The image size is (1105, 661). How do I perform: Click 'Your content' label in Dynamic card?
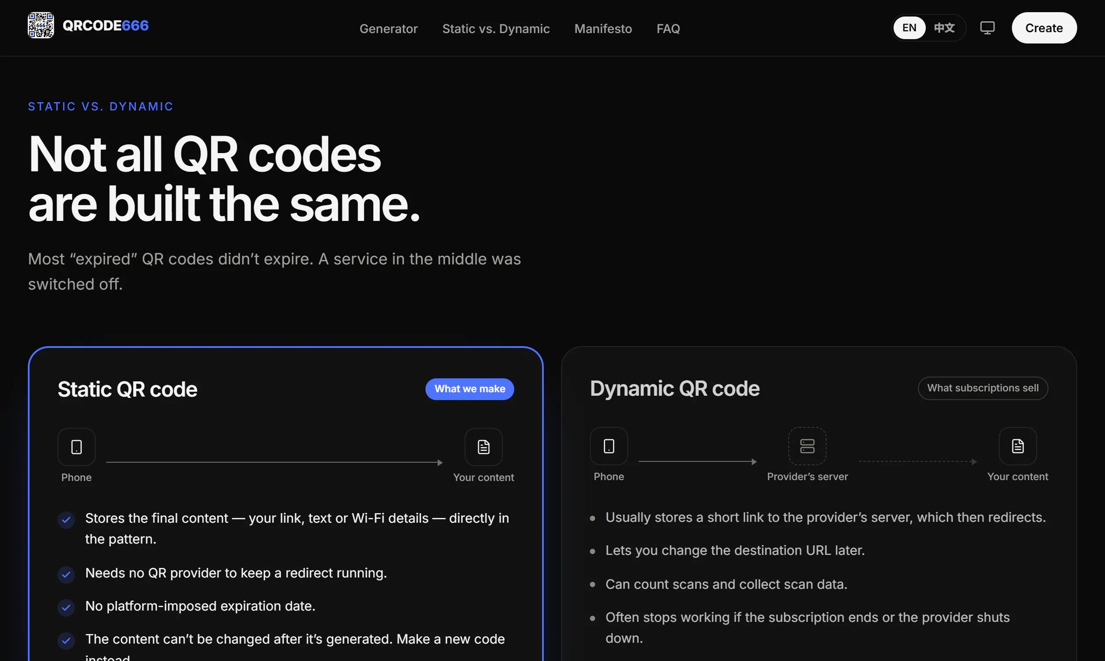pyautogui.click(x=1017, y=477)
